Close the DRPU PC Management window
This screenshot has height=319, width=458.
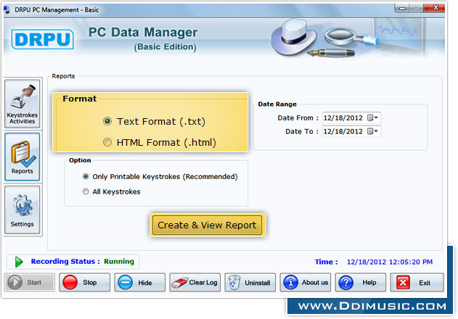(435, 8)
